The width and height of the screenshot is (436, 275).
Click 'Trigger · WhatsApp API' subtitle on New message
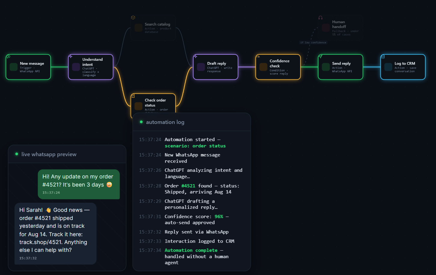pyautogui.click(x=30, y=70)
